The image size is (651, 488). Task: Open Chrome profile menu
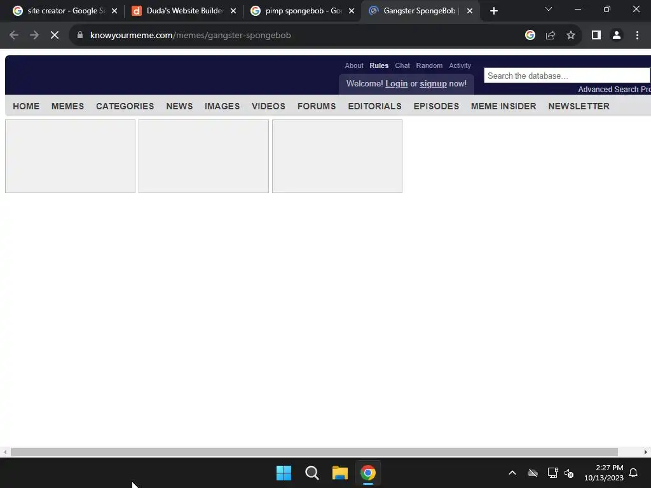[617, 36]
